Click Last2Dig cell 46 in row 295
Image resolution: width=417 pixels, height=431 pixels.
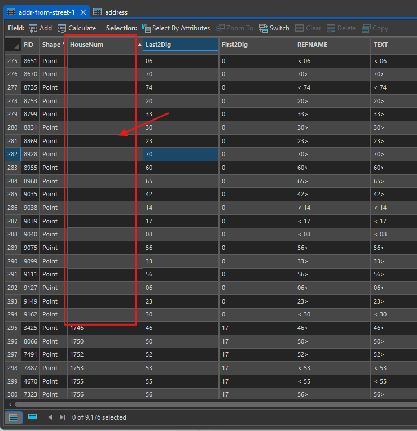tap(181, 328)
